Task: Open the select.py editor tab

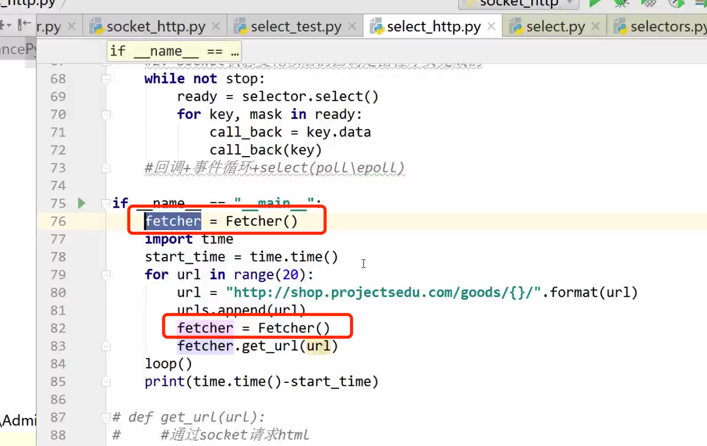Action: [555, 26]
